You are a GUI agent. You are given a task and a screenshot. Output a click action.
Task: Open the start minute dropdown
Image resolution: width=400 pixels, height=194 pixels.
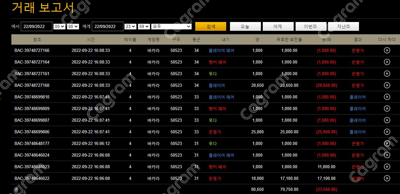(x=73, y=26)
